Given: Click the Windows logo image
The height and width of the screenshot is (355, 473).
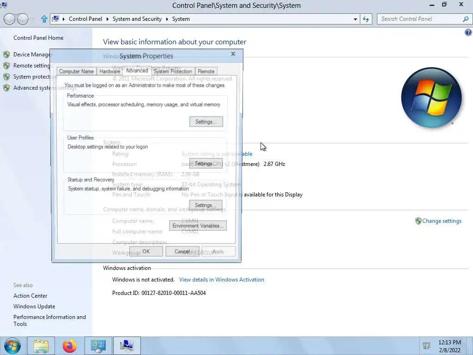Looking at the screenshot, I should (x=431, y=98).
